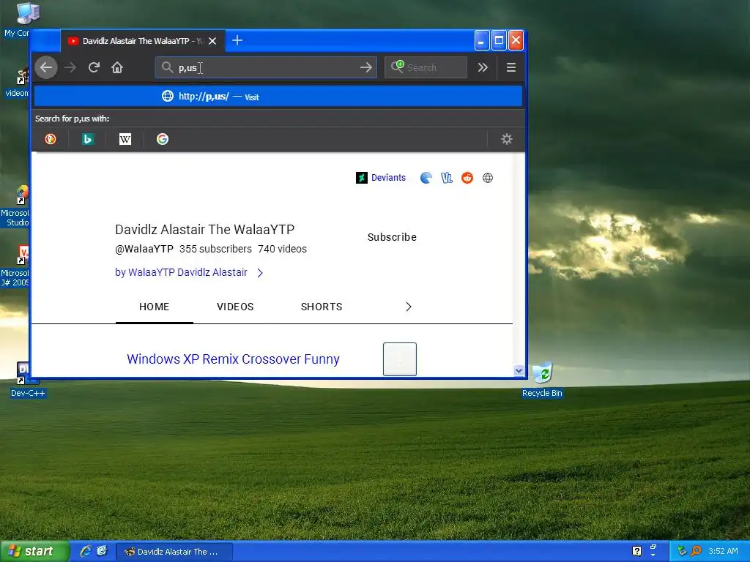Click the channel name Davidlz Alastair The WalaaYTP

coord(205,229)
